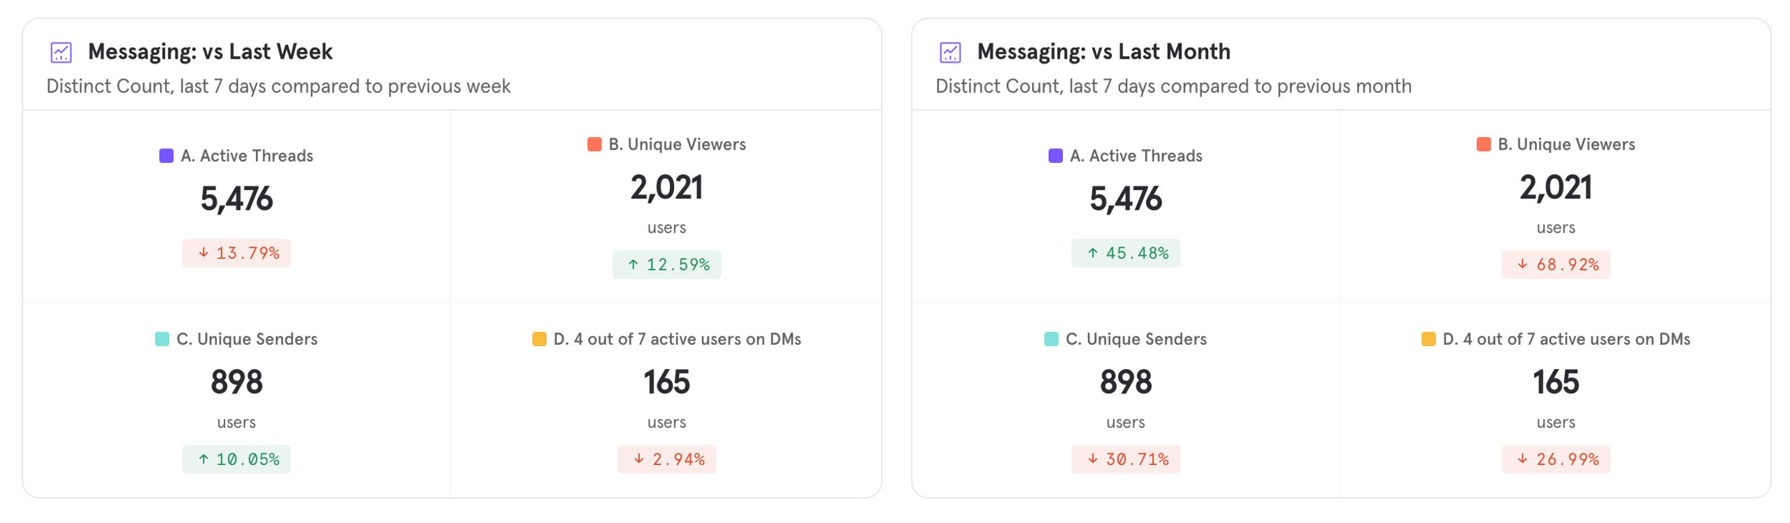Select the 5,476 Active Threads value in the Last Week card
Viewport: 1790px width, 523px height.
[236, 199]
